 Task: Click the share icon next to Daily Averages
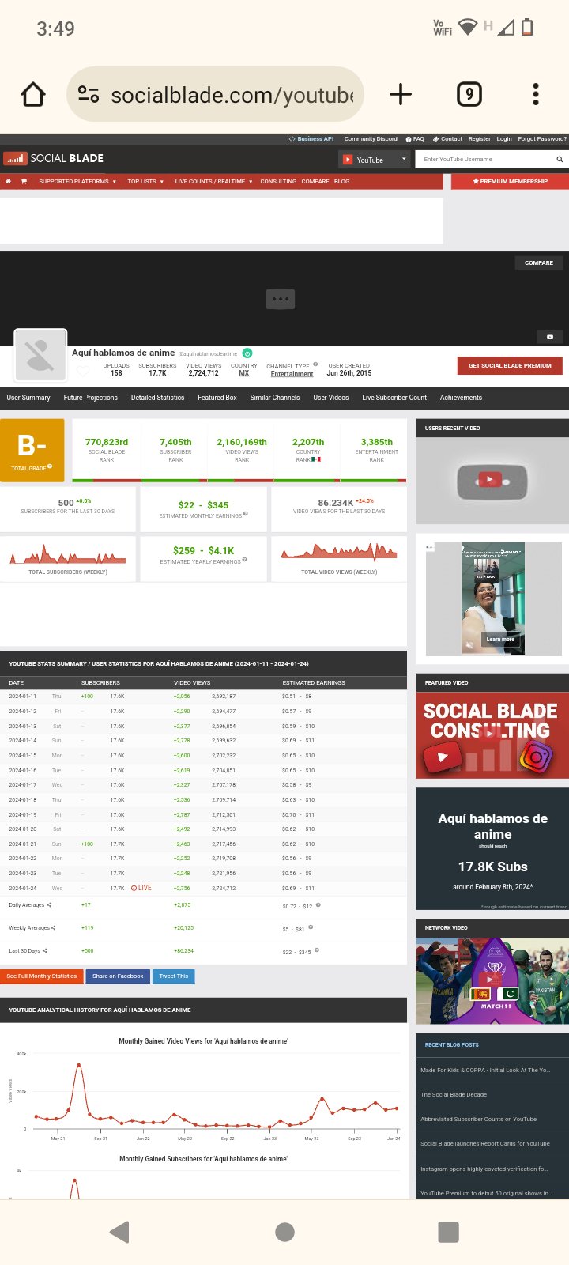[49, 905]
